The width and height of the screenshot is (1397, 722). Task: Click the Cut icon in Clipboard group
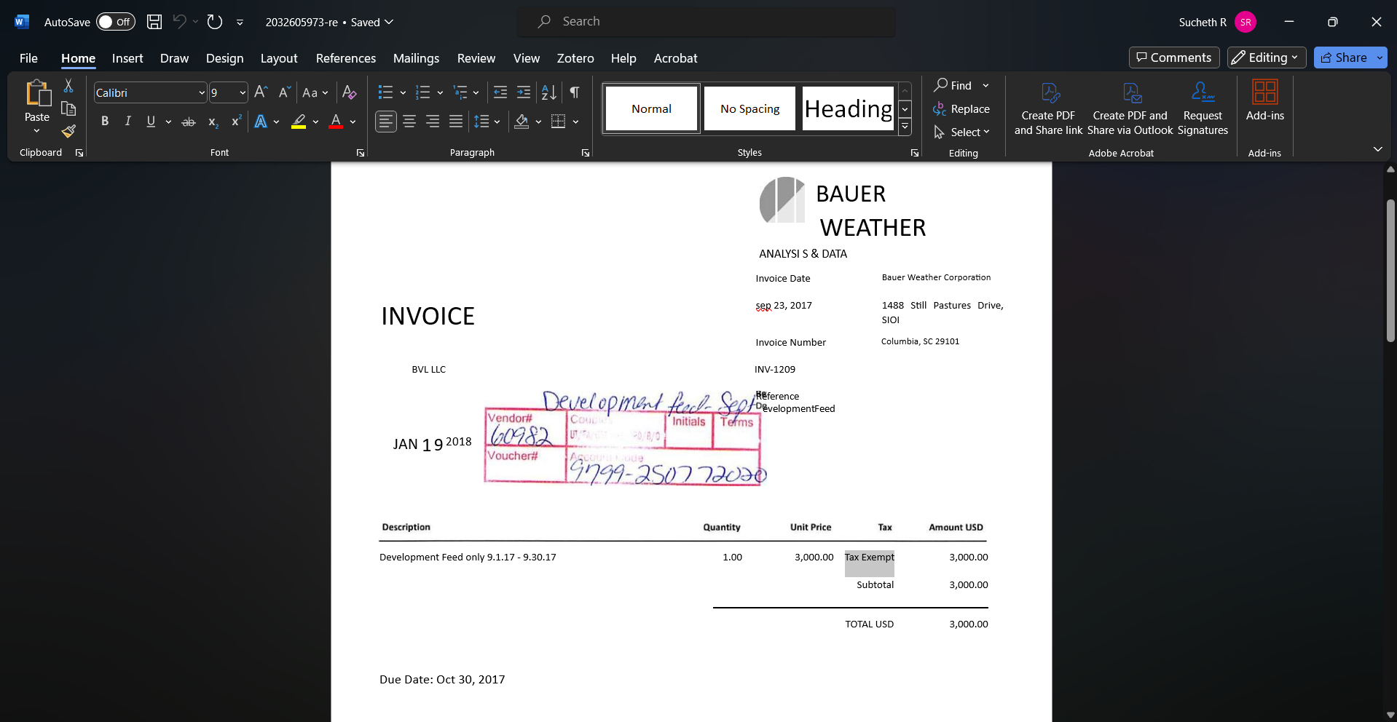68,86
